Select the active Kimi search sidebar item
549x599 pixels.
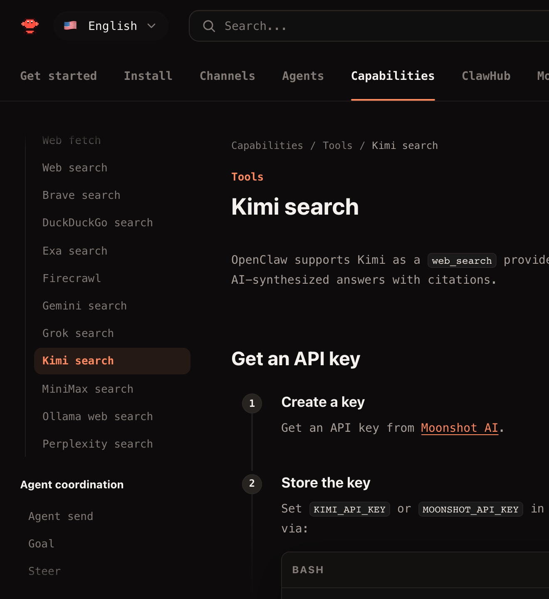point(112,361)
